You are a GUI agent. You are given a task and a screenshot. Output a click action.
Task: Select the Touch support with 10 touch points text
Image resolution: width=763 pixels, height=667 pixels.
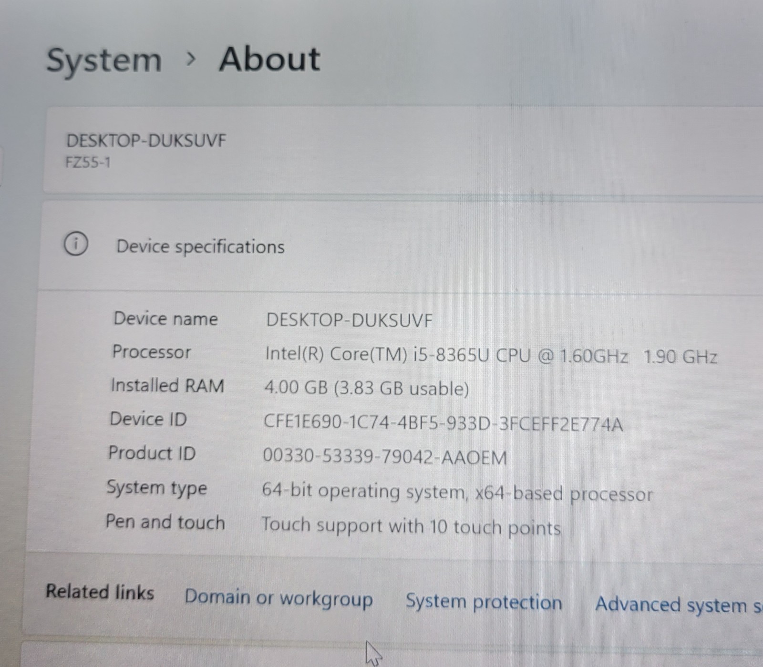(x=411, y=527)
